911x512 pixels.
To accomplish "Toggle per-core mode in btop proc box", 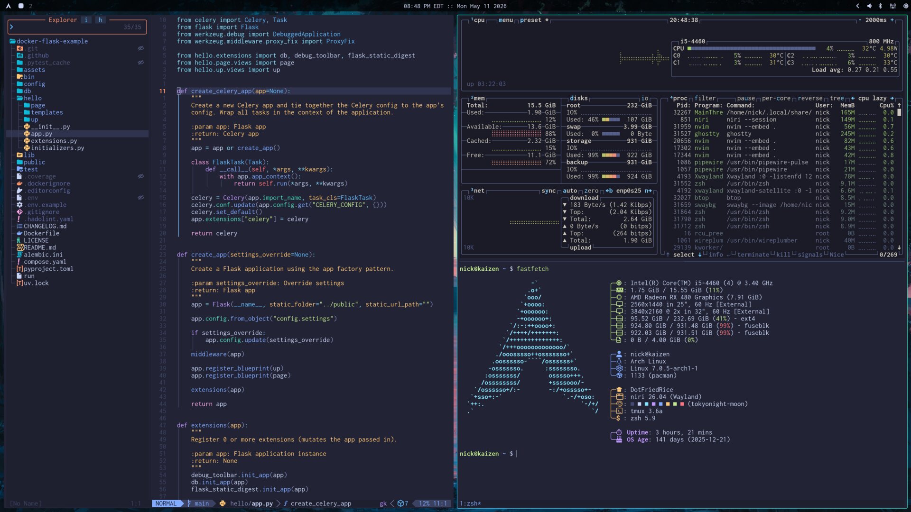I will 776,98.
